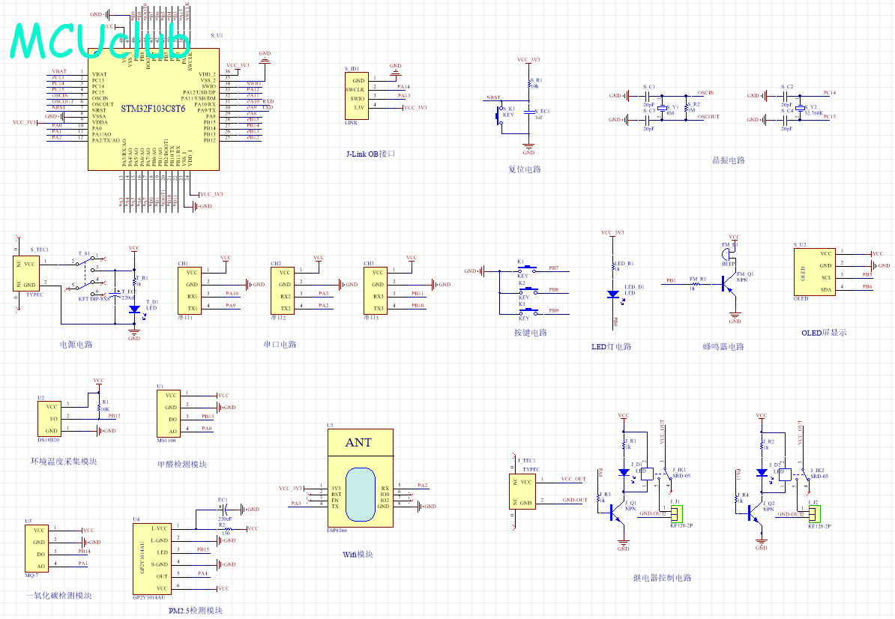
Task: Click the J_J2 KF128-2P green terminal
Action: 814,514
